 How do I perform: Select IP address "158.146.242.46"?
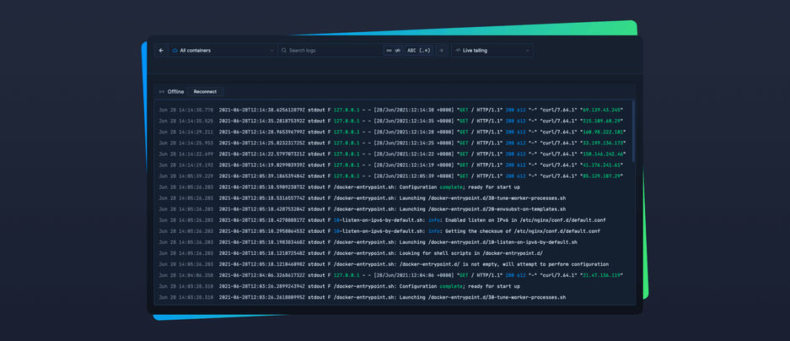[604, 154]
